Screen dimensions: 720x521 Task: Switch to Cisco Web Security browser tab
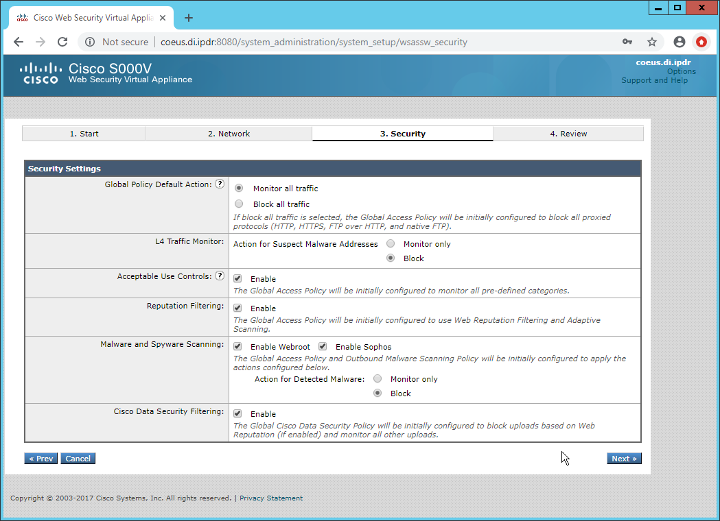(x=91, y=18)
